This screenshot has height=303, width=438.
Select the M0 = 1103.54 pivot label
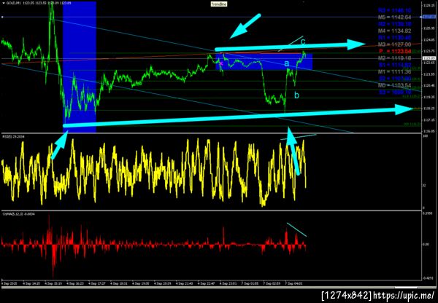394,85
